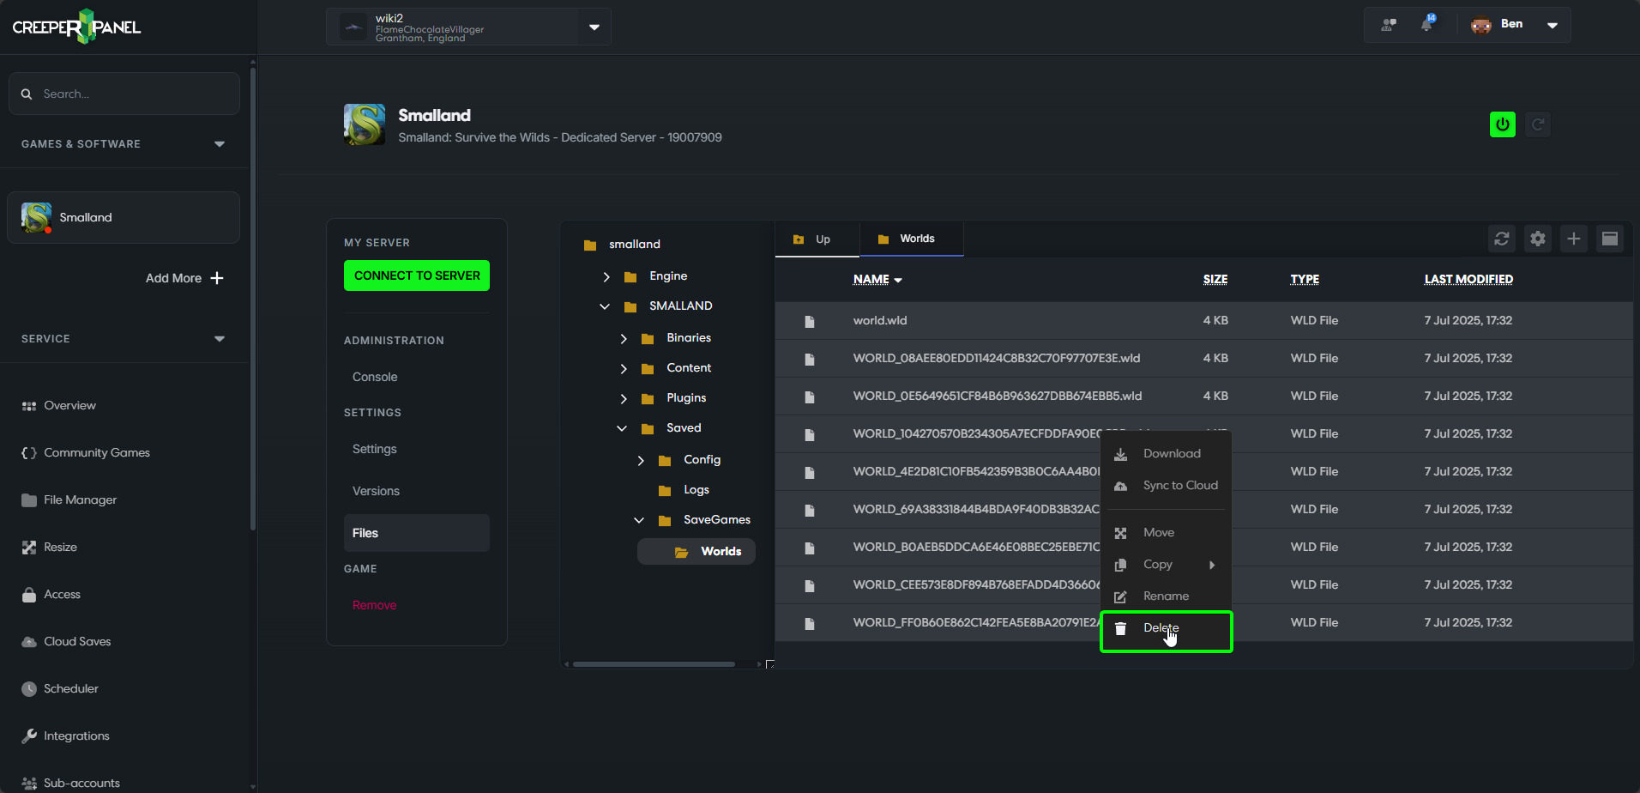Refresh the file list icon

point(1502,239)
